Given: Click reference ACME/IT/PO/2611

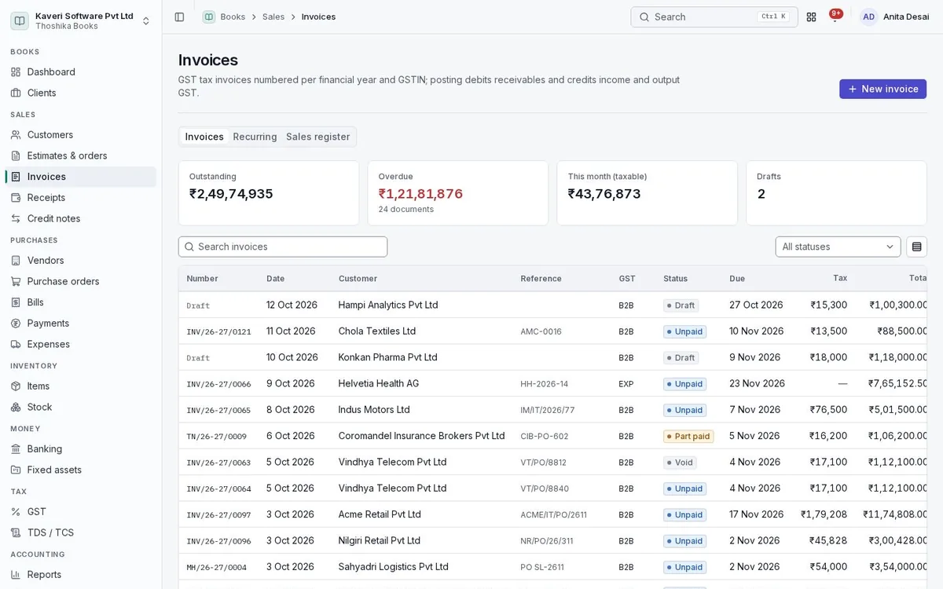Looking at the screenshot, I should 553,515.
